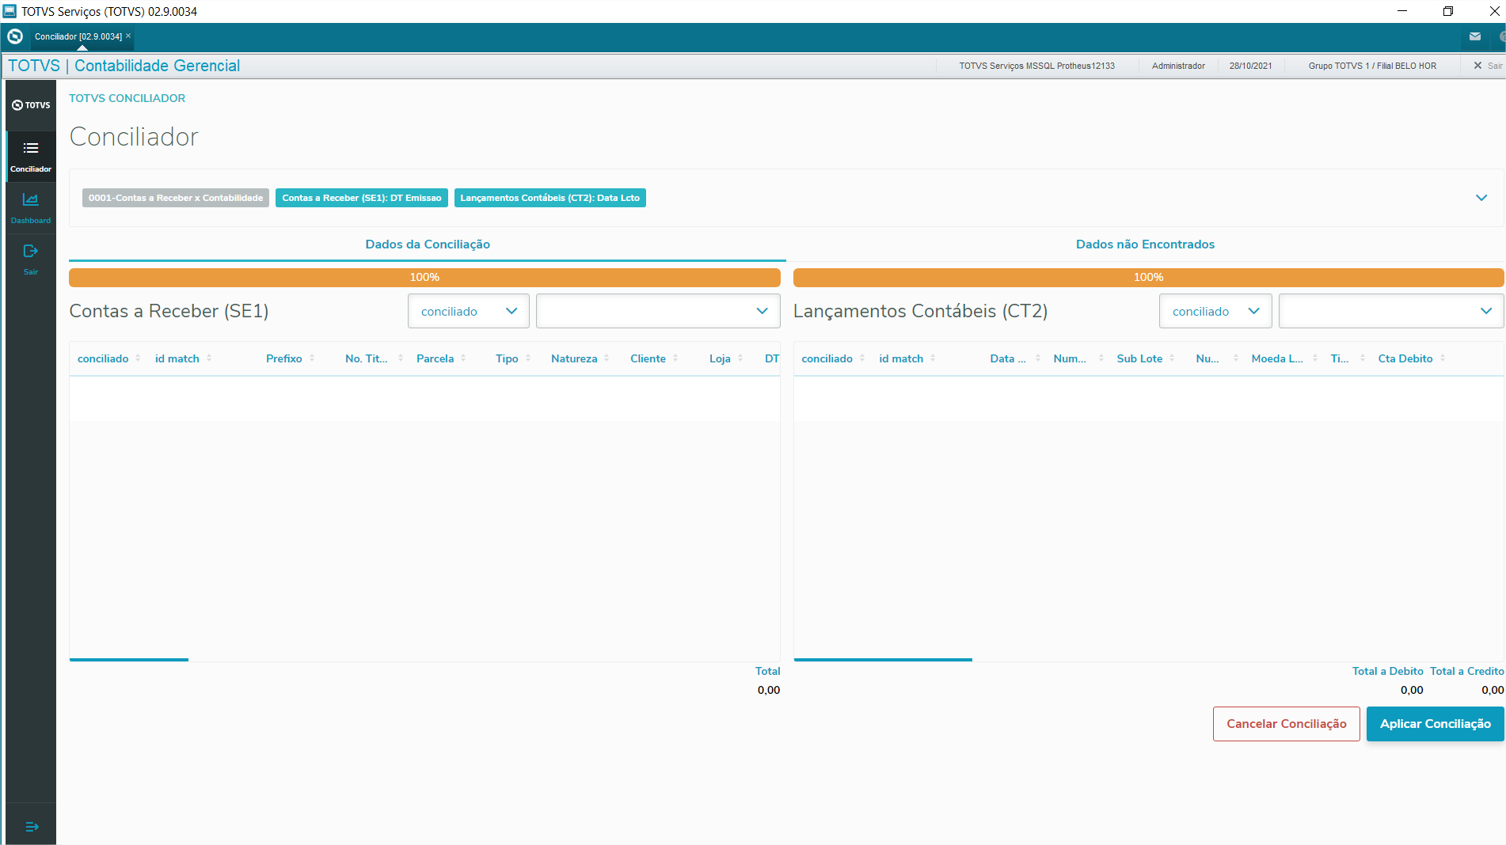Screen dimensions: 1506x845
Task: Sort by Cliente column
Action: coord(675,358)
